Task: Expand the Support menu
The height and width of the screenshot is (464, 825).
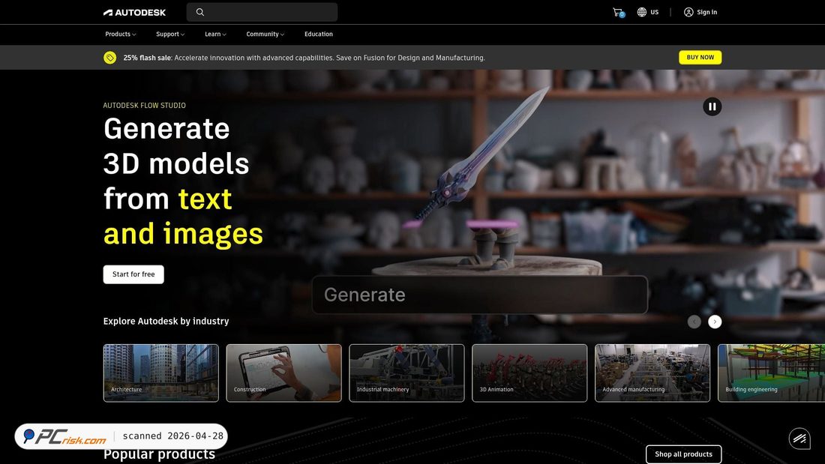Action: 170,34
